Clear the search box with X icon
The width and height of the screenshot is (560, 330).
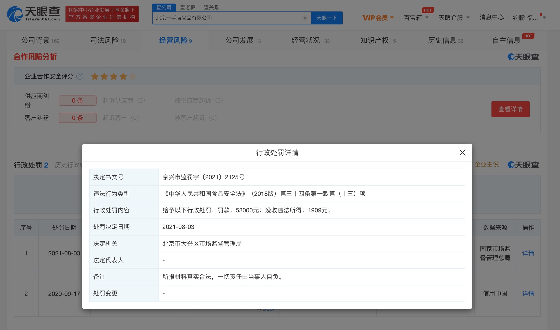tap(305, 18)
